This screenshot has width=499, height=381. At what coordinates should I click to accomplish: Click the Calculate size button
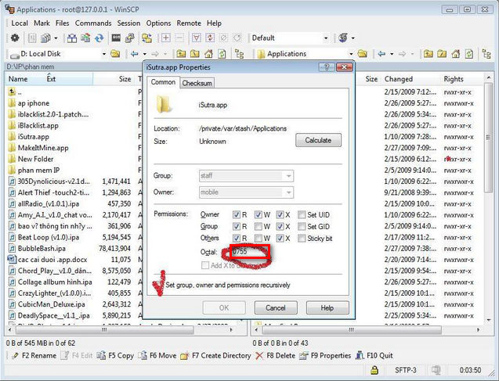click(x=318, y=140)
